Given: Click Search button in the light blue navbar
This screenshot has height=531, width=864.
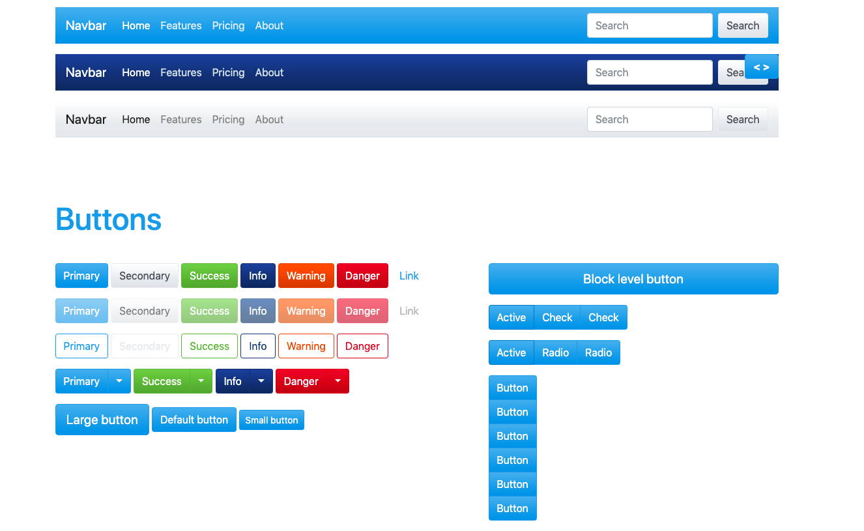Looking at the screenshot, I should 743,25.
